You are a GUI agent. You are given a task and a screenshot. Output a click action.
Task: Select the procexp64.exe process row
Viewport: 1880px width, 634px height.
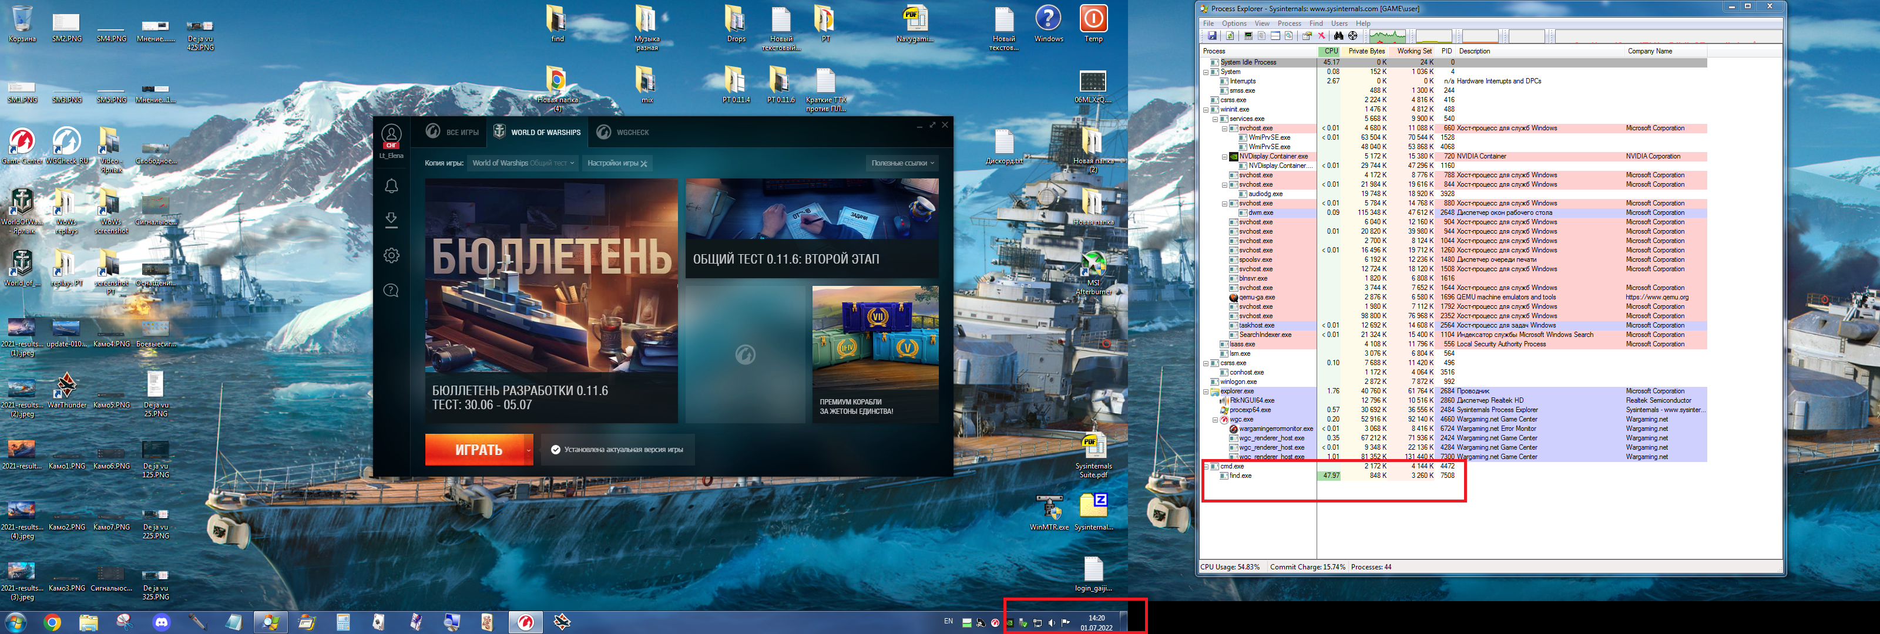1454,410
